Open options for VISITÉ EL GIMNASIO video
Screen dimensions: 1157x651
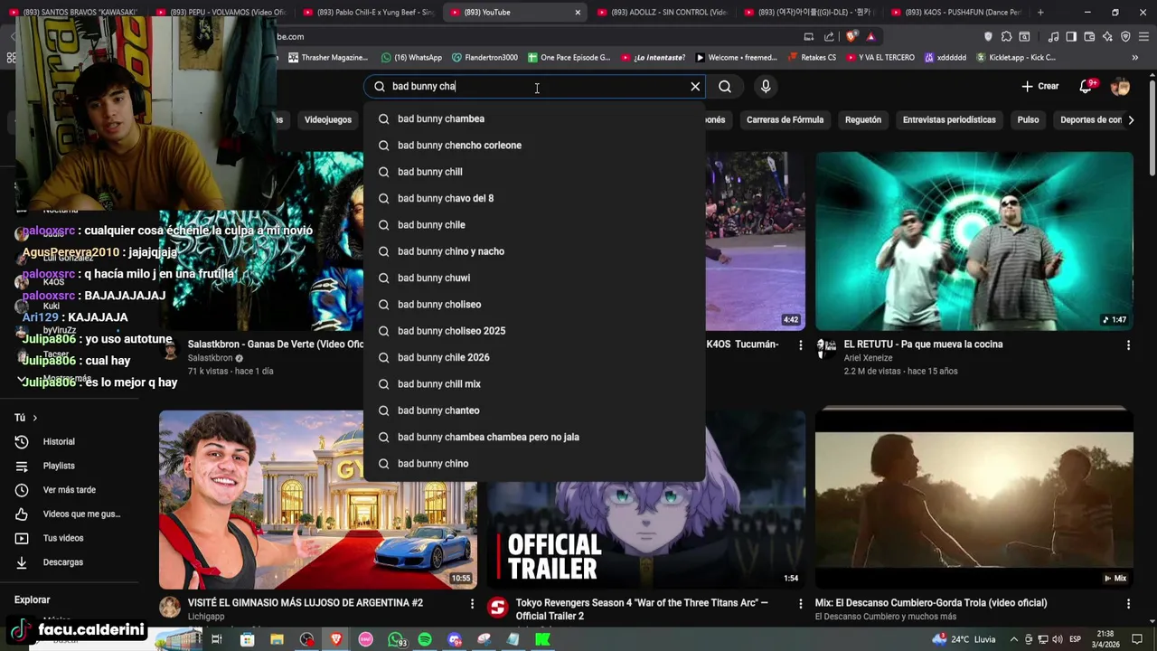pyautogui.click(x=472, y=603)
